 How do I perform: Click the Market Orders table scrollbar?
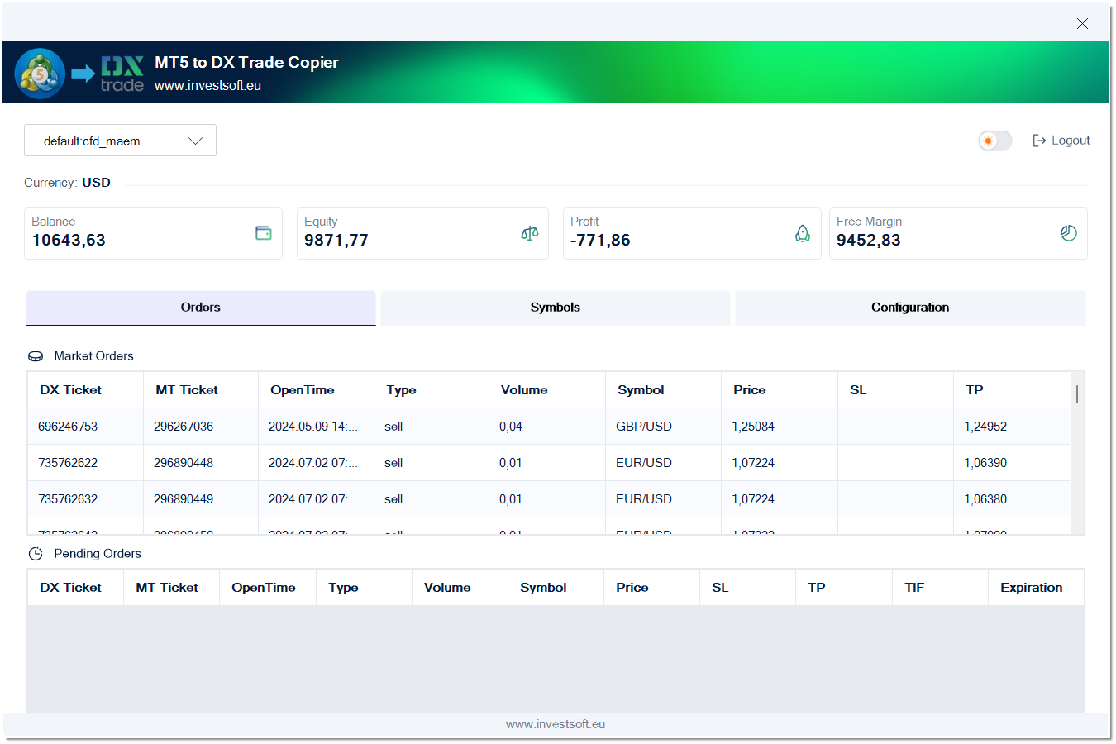1077,393
